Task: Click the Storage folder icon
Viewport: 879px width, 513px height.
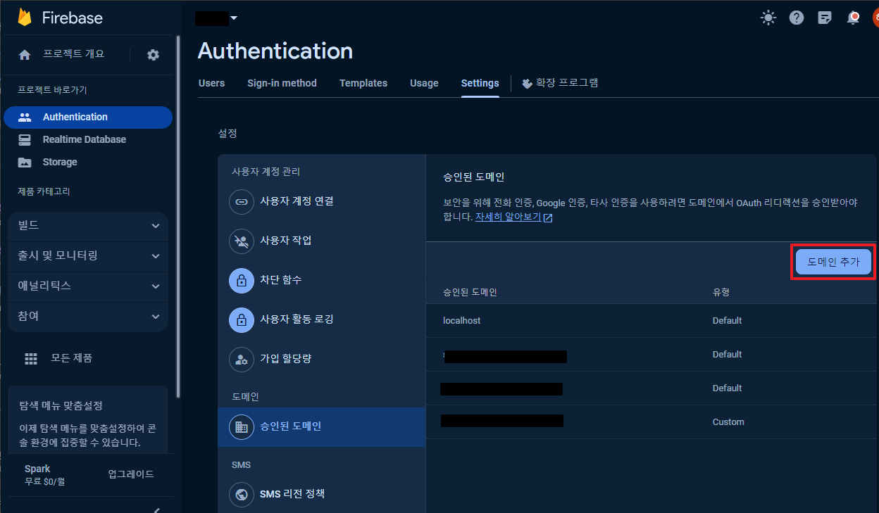Action: pos(25,163)
